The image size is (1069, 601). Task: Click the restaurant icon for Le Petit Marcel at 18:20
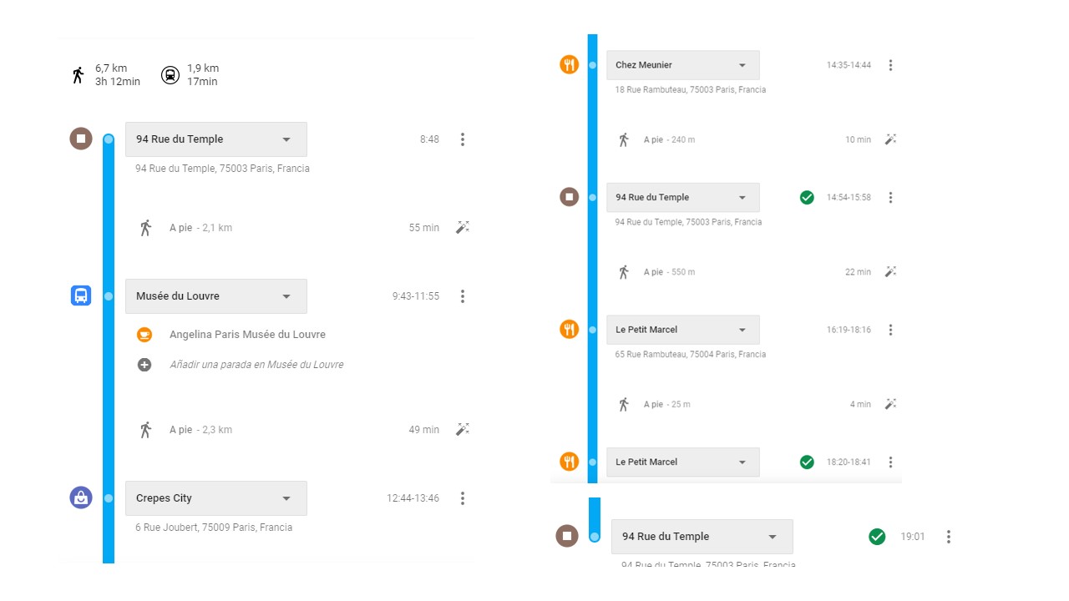tap(569, 462)
